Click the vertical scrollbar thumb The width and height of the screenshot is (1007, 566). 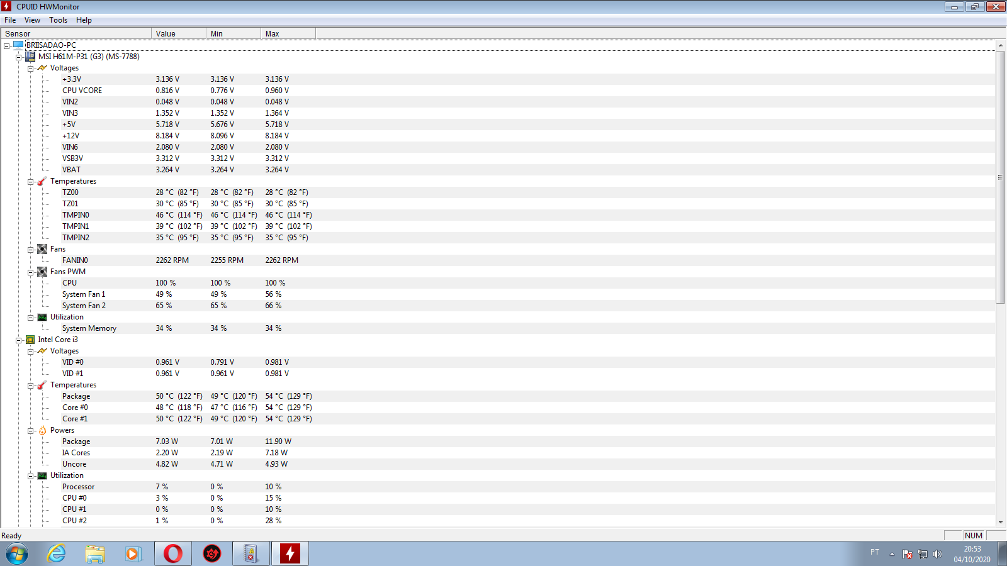click(1001, 177)
